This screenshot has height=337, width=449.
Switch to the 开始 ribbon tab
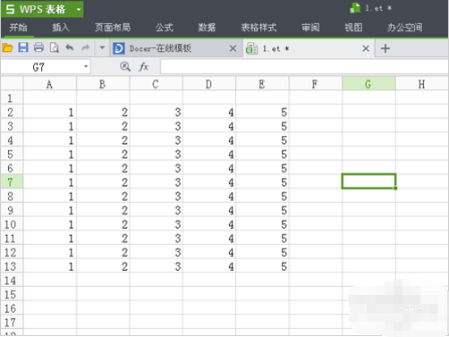coord(18,28)
